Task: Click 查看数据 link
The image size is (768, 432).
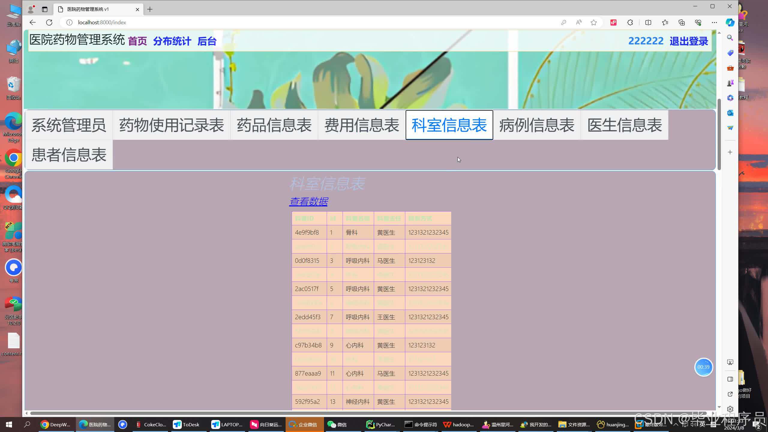Action: point(308,201)
